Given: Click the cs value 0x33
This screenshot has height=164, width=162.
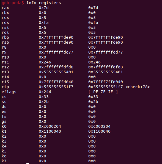Looking at the screenshot, I should (x=44, y=97).
